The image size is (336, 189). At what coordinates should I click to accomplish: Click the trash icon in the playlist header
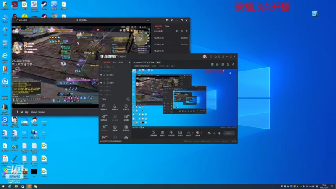pos(186,31)
